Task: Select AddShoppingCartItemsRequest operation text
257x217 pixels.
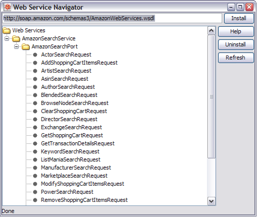Action: 79,63
